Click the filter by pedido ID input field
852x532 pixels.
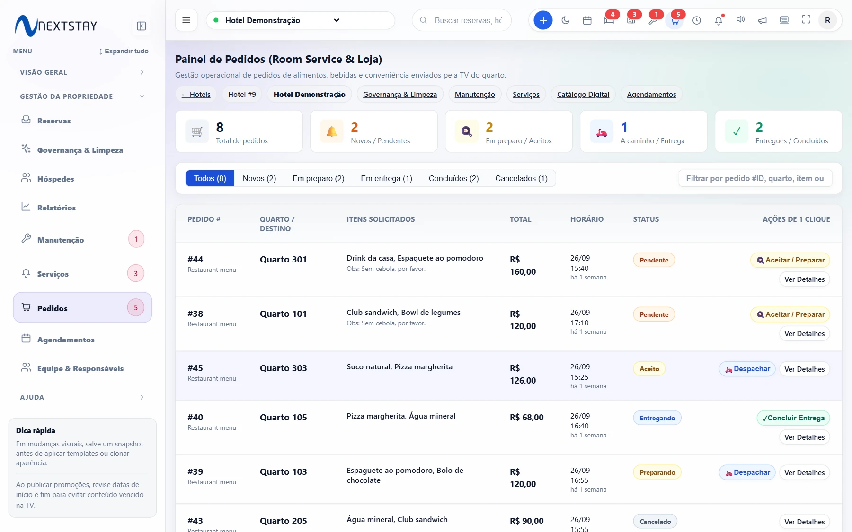[x=755, y=178]
